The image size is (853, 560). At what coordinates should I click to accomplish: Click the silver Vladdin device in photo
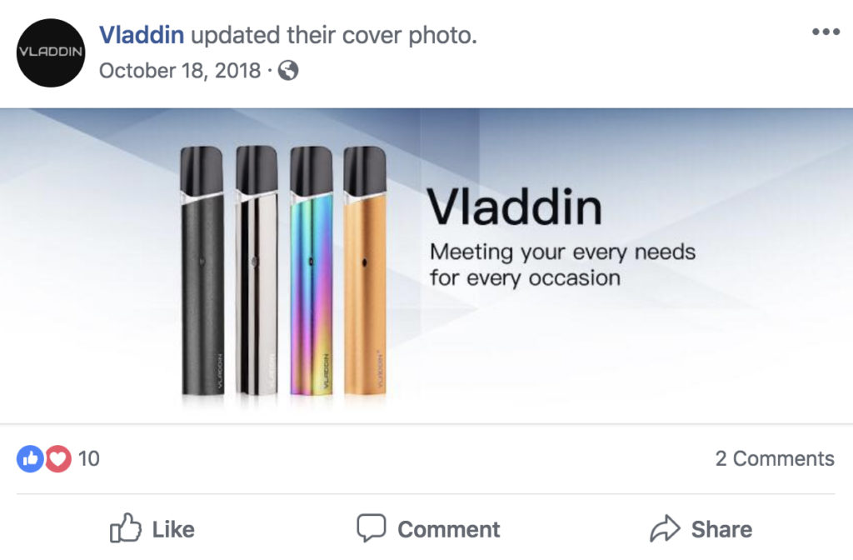point(257,271)
